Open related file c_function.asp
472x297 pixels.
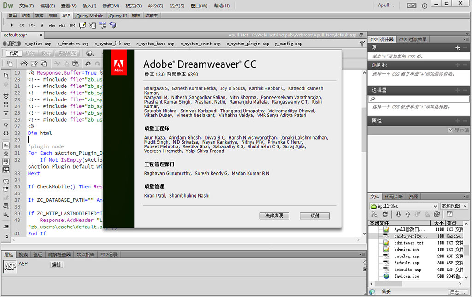click(73, 44)
